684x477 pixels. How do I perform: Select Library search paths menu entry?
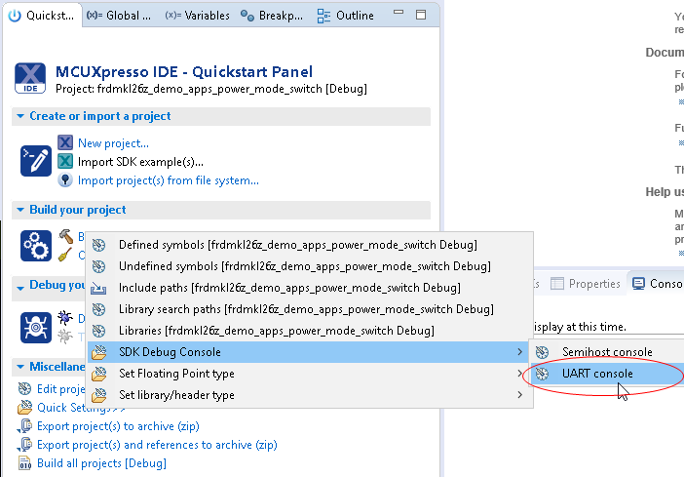click(x=310, y=309)
